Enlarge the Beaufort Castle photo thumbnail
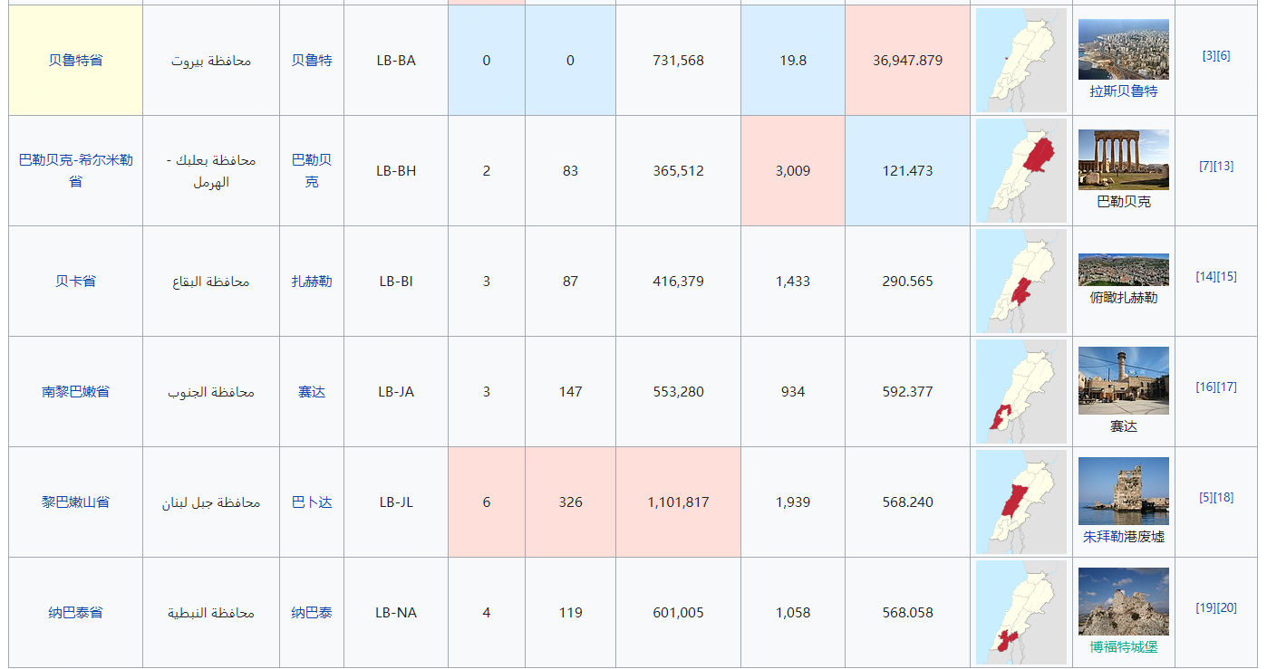This screenshot has width=1267, height=669. (x=1123, y=601)
